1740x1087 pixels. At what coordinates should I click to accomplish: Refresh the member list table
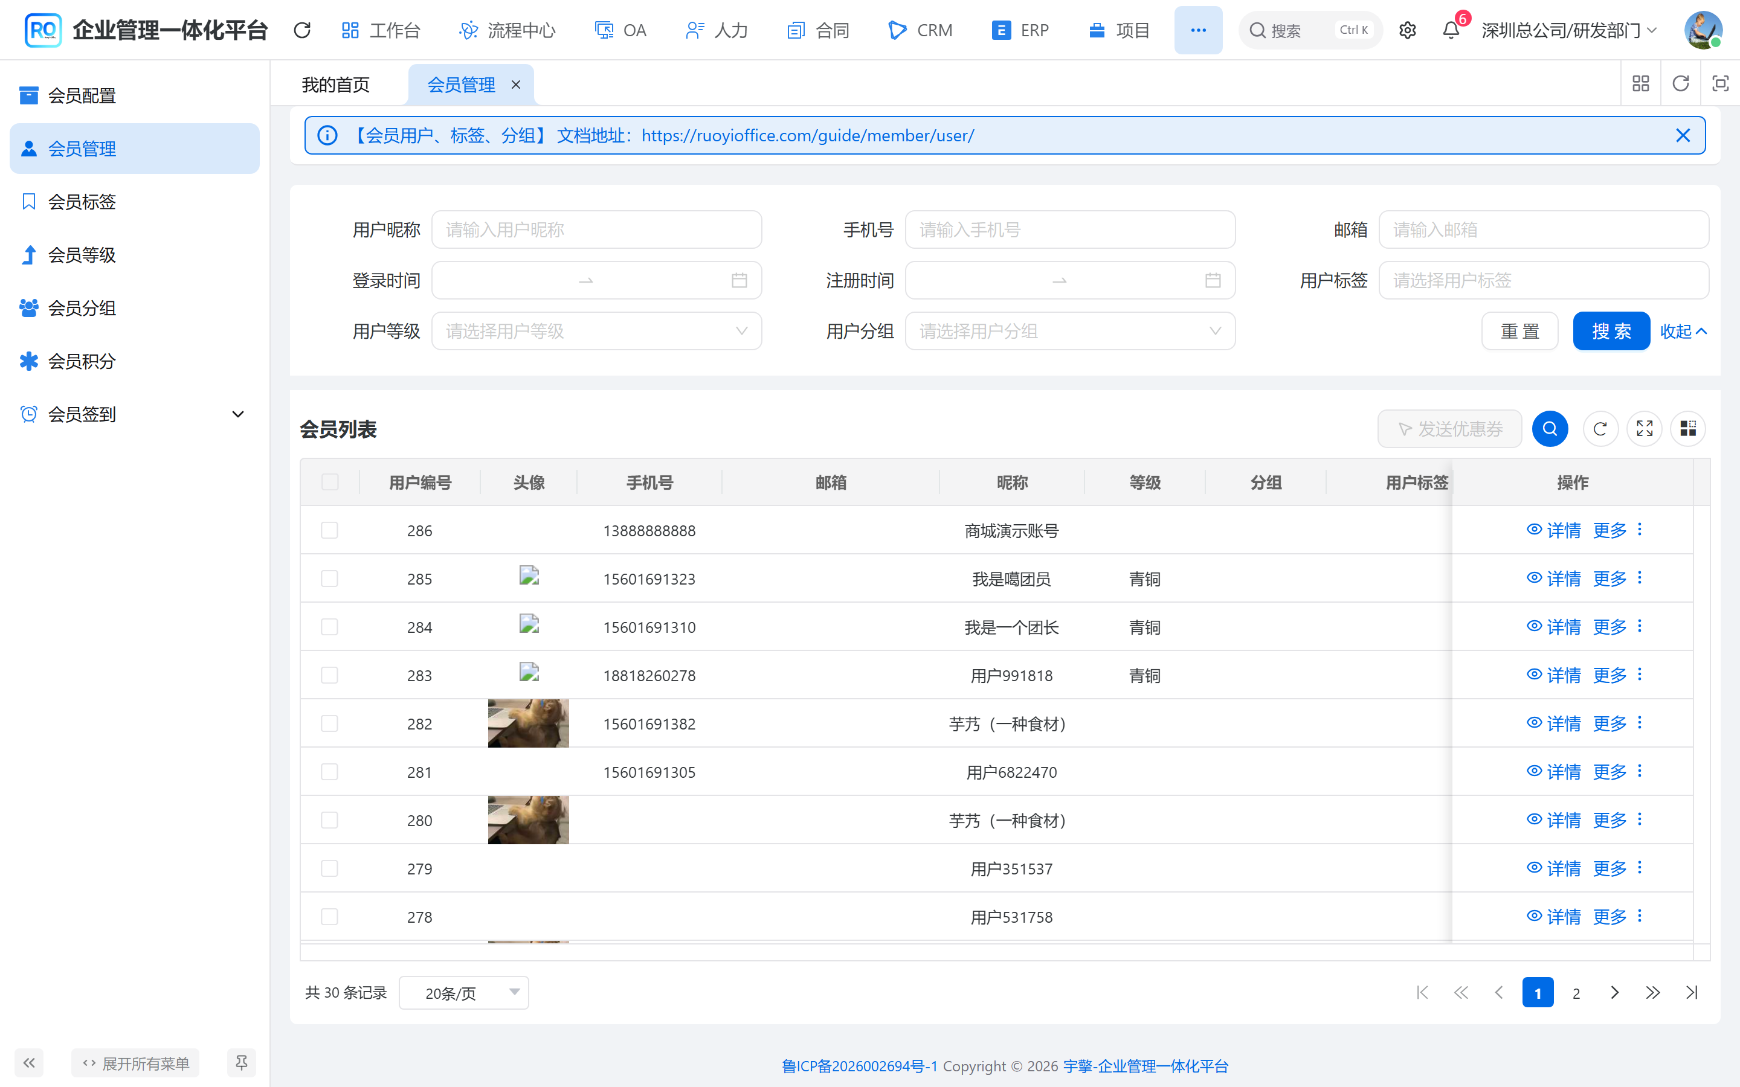(1600, 429)
